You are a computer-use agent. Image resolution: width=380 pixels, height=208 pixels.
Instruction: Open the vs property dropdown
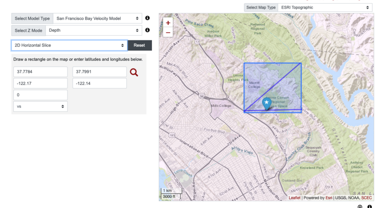tap(40, 106)
